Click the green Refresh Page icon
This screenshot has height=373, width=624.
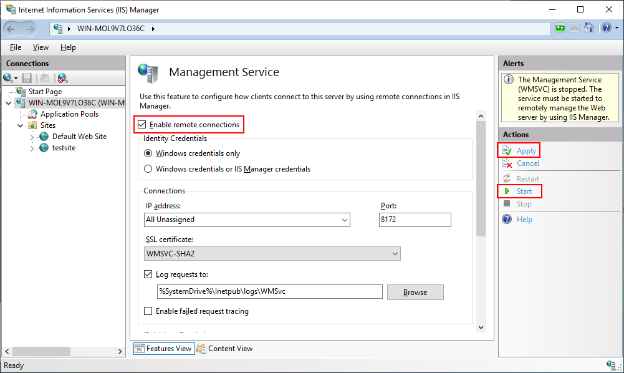pos(560,28)
